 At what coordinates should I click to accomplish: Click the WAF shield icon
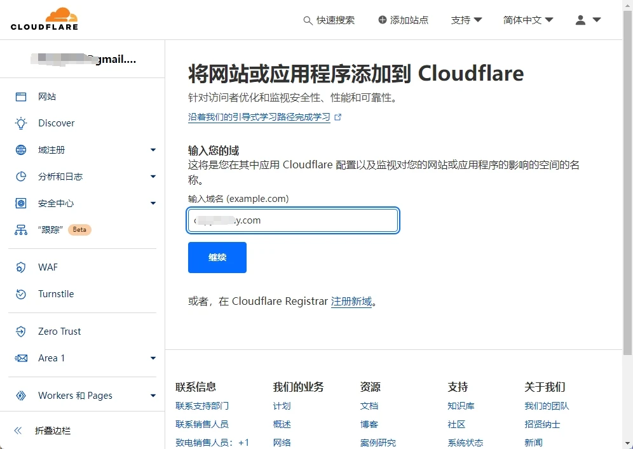coord(21,267)
